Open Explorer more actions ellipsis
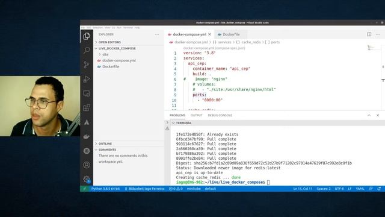The image size is (385, 217). tap(157, 34)
